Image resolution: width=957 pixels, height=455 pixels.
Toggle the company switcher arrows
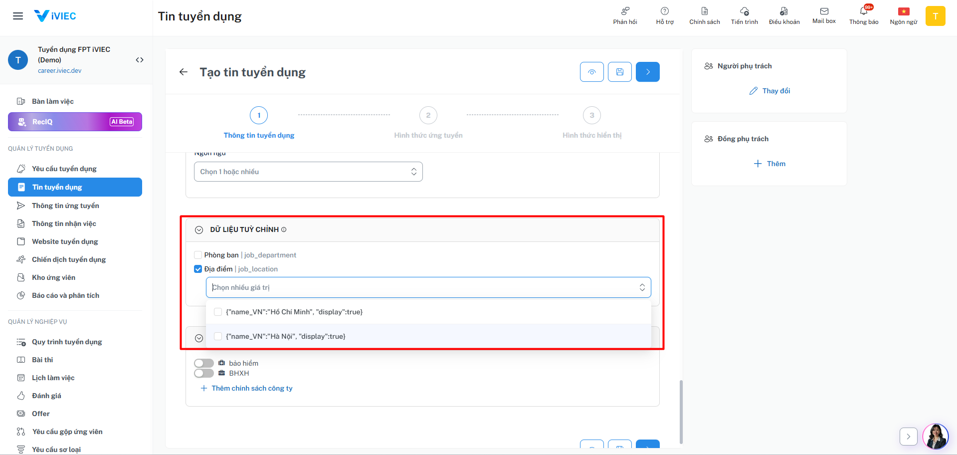pos(140,60)
